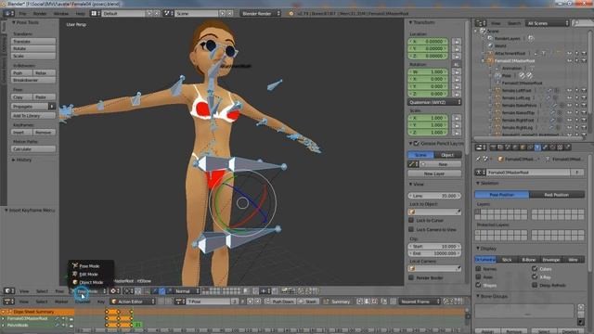Click the Breakdowner button
The width and height of the screenshot is (594, 334).
[x=33, y=81]
